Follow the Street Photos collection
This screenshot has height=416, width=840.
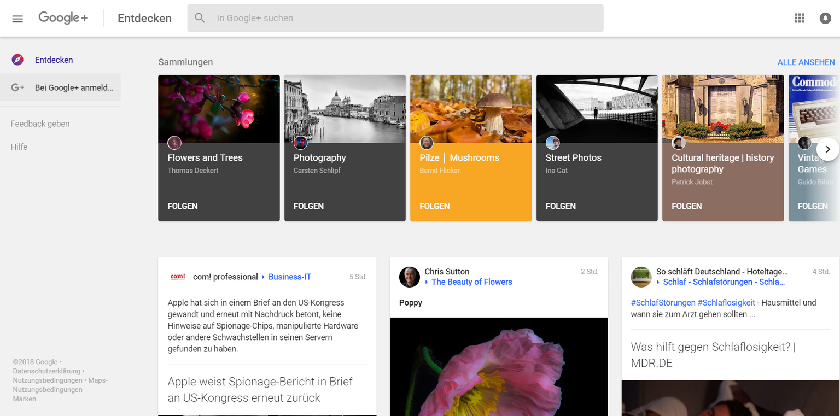tap(561, 206)
